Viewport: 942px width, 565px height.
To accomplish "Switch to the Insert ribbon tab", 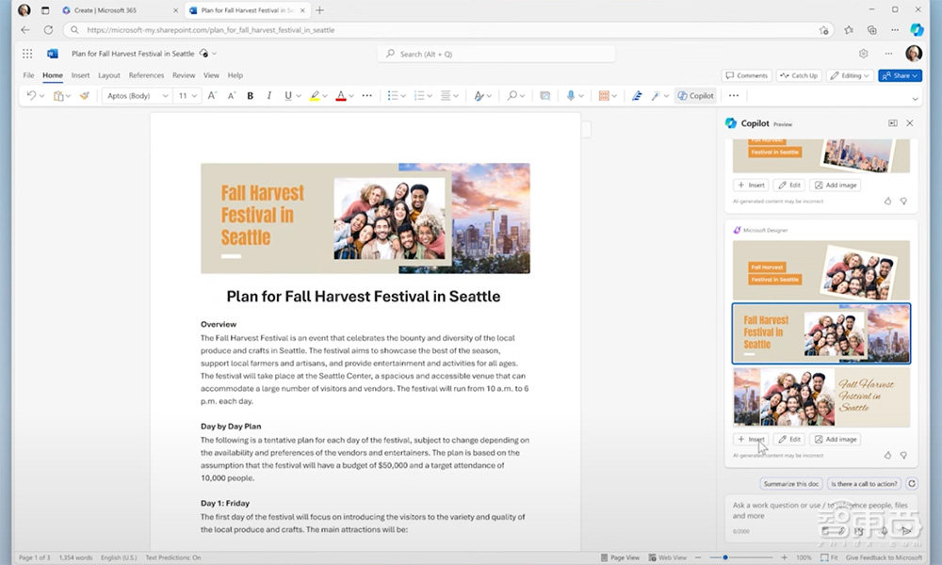I will 79,75.
